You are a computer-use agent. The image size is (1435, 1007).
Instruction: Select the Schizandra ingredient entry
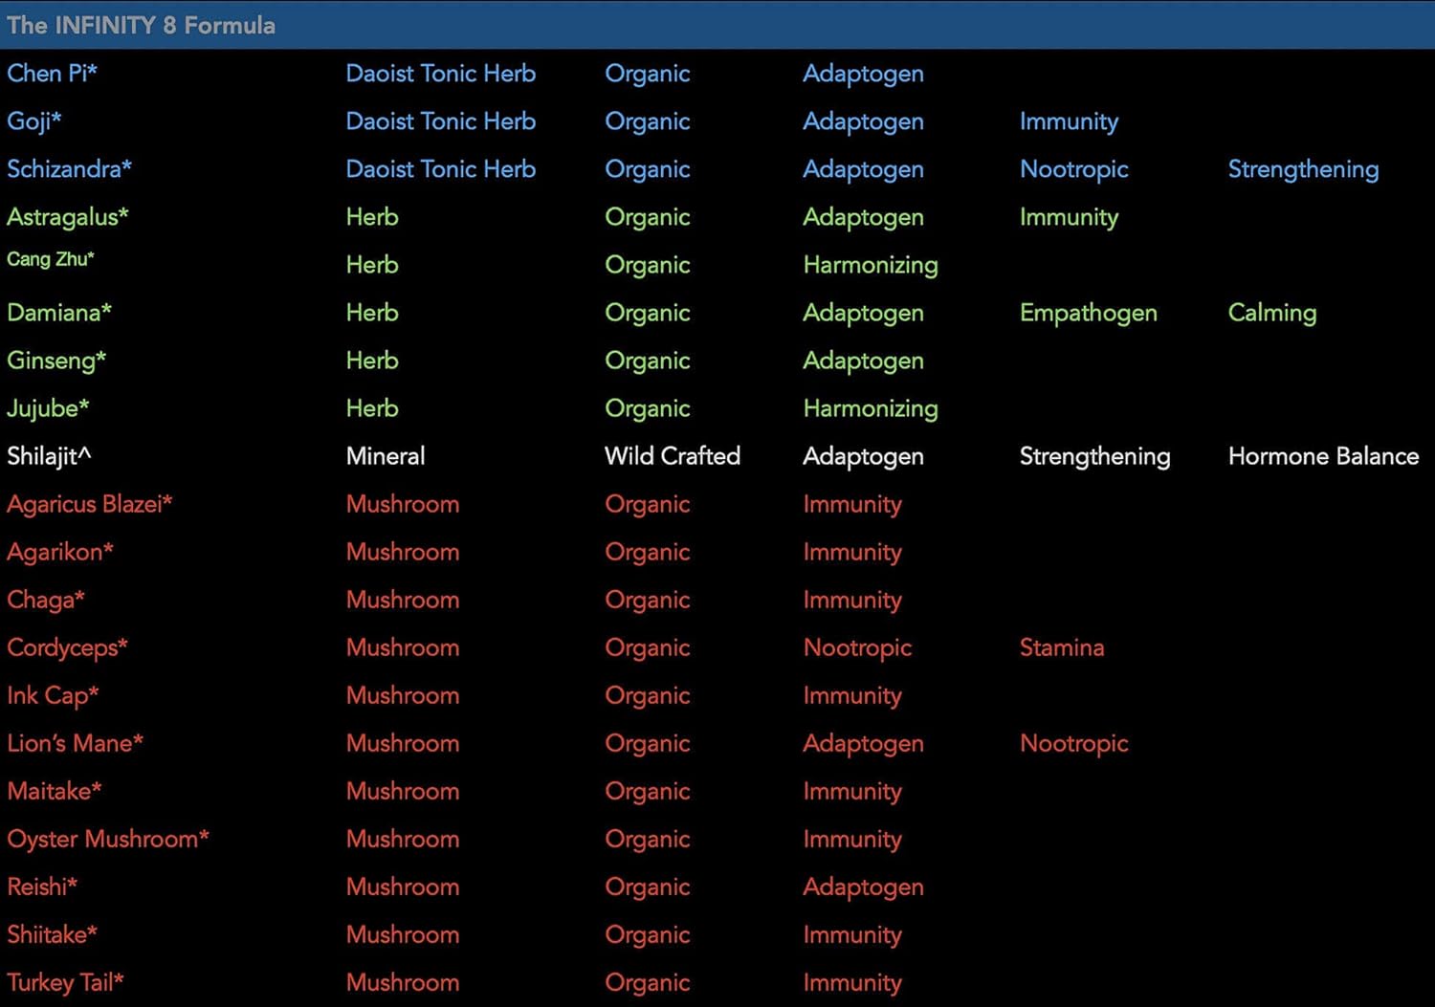(69, 169)
